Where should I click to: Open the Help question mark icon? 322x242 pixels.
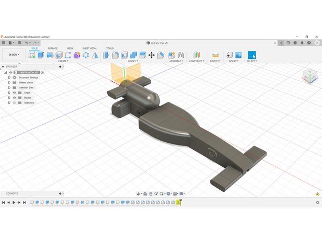point(309,43)
